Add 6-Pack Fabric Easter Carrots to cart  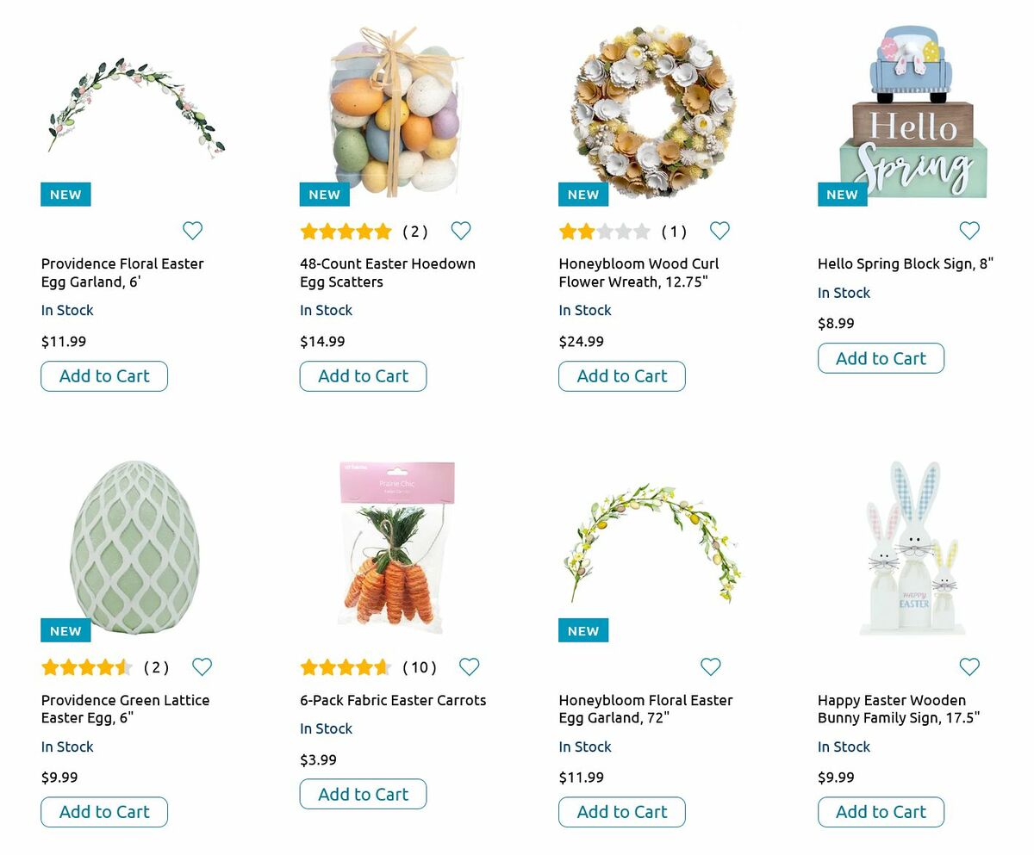(x=363, y=794)
